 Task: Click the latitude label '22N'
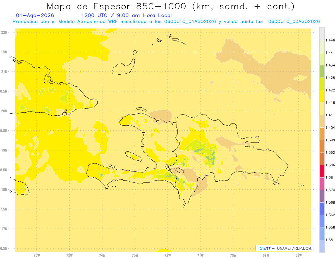tap(4, 32)
